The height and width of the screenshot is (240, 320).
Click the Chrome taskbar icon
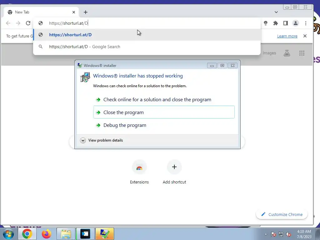pos(27,234)
